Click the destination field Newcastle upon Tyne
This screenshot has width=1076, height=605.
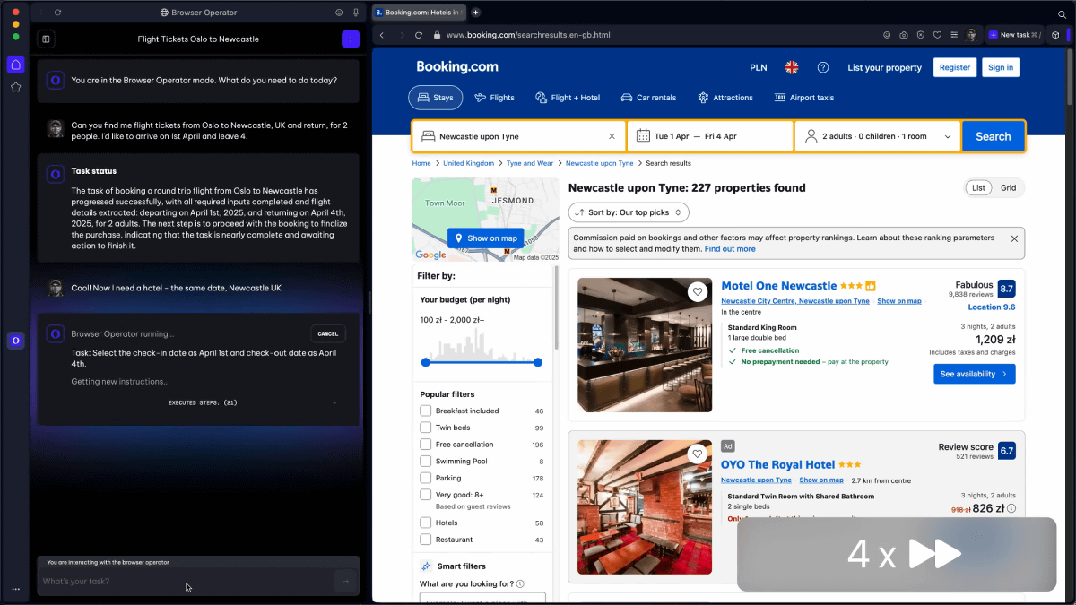coord(518,136)
